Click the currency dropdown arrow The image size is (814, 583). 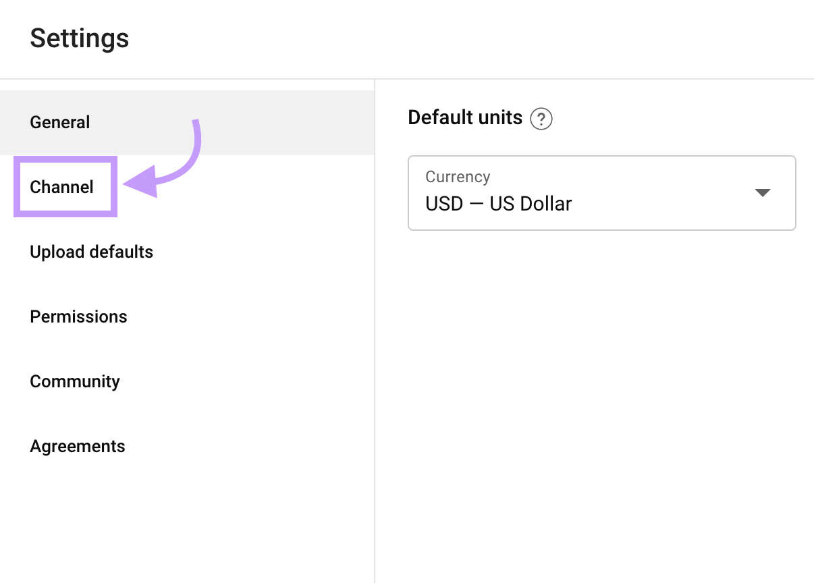click(762, 193)
